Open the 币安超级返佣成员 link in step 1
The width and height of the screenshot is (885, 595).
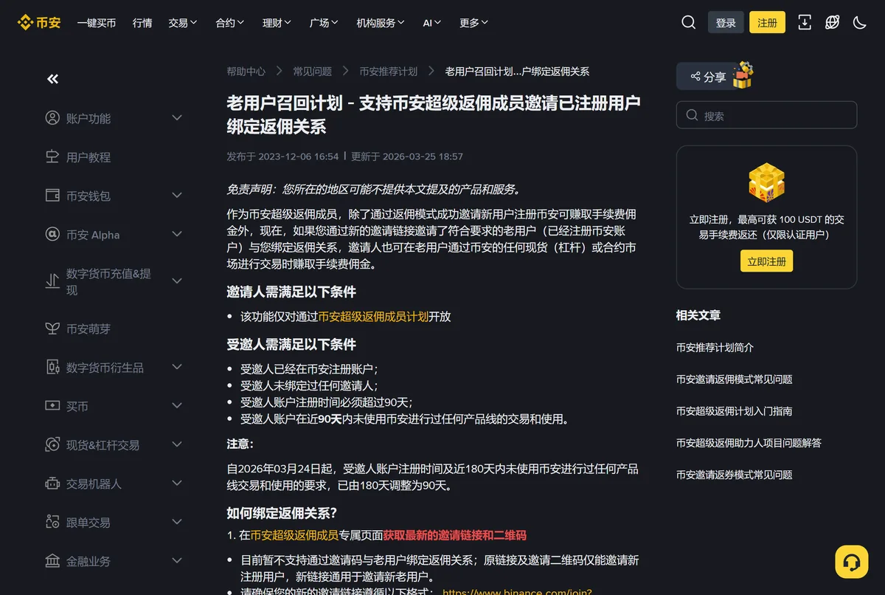pos(294,535)
